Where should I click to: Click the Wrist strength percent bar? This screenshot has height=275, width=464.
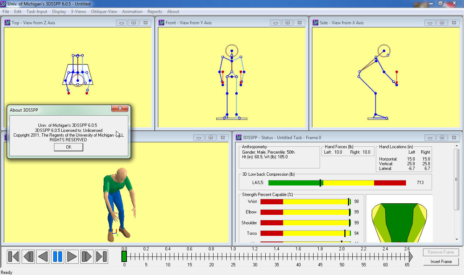point(306,201)
